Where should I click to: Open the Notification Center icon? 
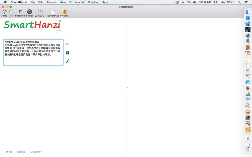(246, 2)
